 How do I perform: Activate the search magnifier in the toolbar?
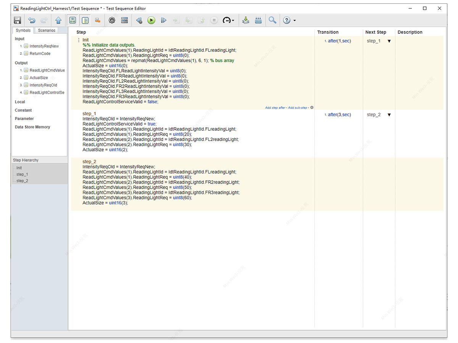tap(272, 20)
